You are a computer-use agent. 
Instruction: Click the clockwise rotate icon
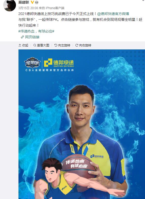click(x=77, y=45)
